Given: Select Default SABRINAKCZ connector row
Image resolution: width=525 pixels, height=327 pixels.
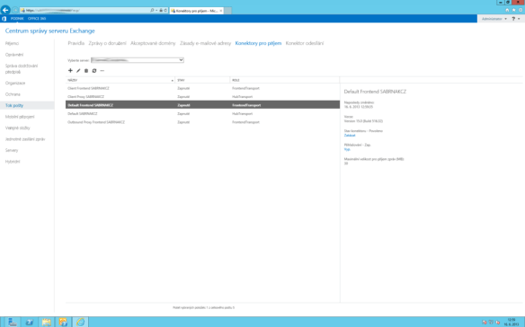Looking at the screenshot, I should (202, 114).
